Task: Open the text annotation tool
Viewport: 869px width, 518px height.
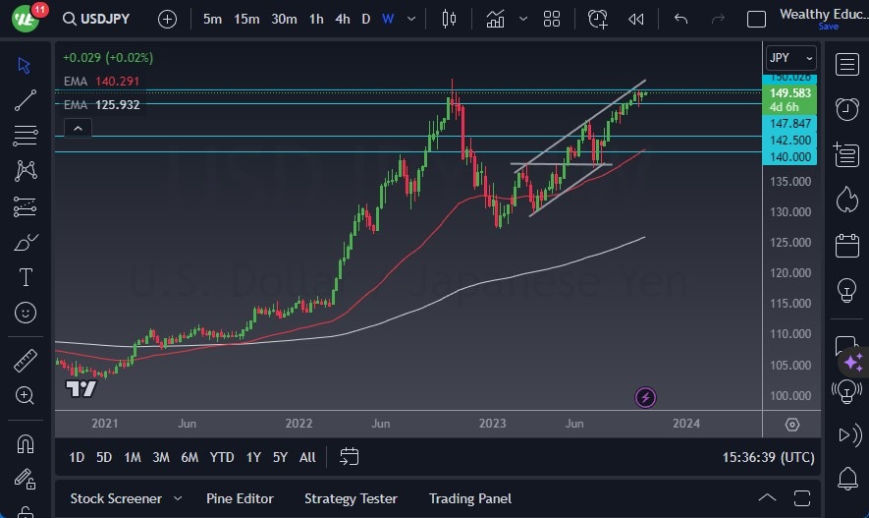Action: [x=27, y=277]
